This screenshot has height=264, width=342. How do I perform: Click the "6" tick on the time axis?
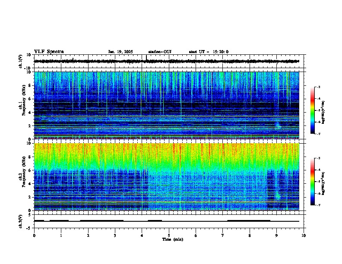[196, 236]
